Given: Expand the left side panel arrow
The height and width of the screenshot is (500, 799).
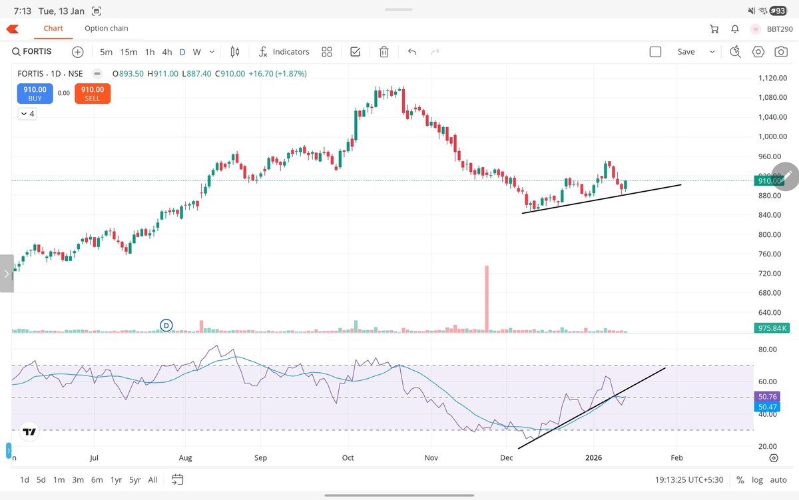Looking at the screenshot, I should [7, 274].
